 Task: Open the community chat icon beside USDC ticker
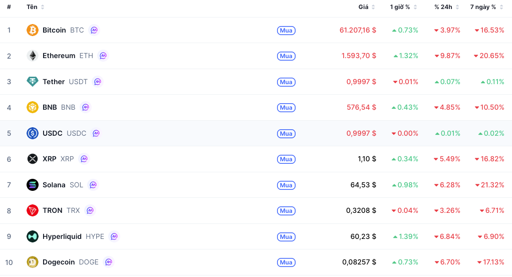tap(96, 133)
